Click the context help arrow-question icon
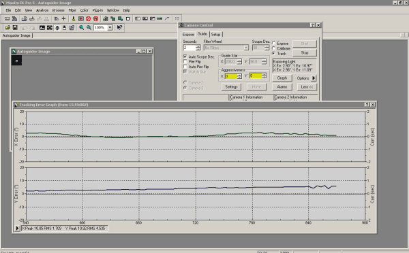 coord(119,28)
